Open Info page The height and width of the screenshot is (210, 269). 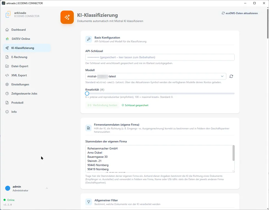click(x=27, y=112)
